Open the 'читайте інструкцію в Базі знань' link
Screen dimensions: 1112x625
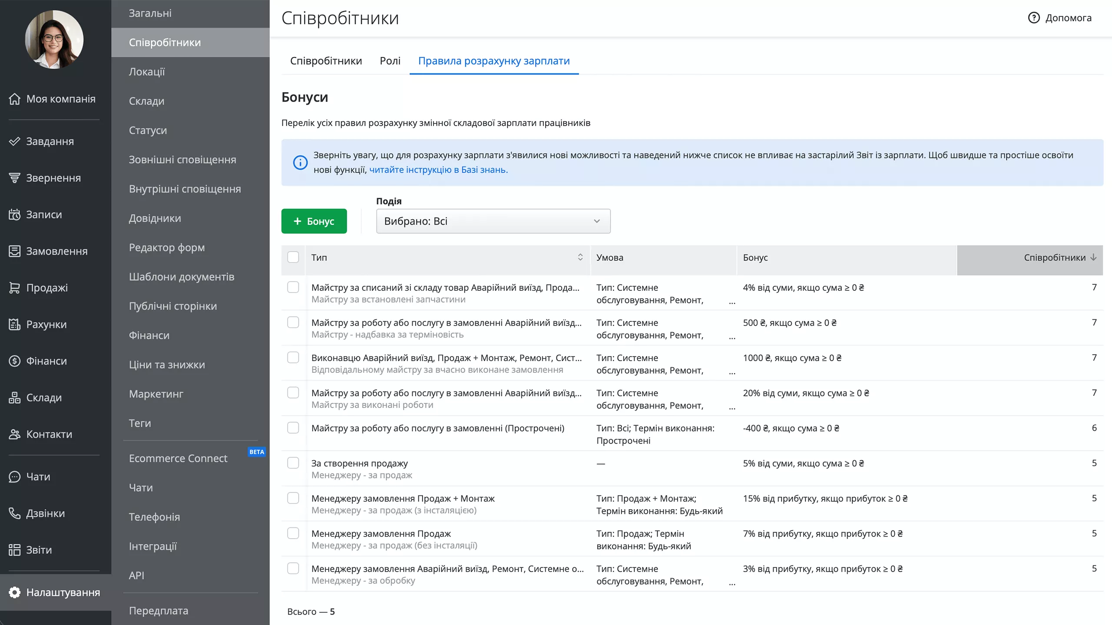point(438,170)
